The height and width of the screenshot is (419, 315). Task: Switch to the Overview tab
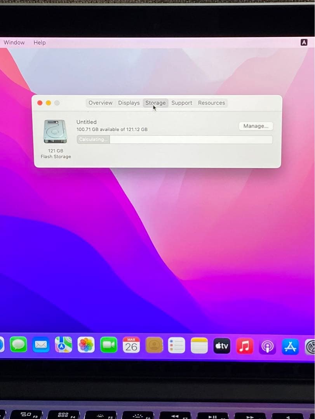click(100, 103)
